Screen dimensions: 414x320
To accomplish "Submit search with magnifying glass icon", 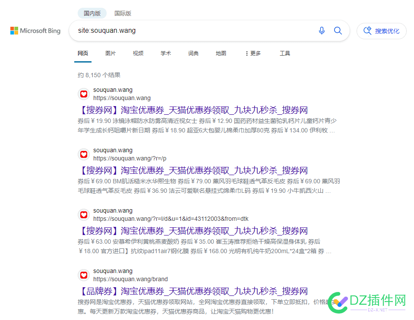I will tap(338, 31).
